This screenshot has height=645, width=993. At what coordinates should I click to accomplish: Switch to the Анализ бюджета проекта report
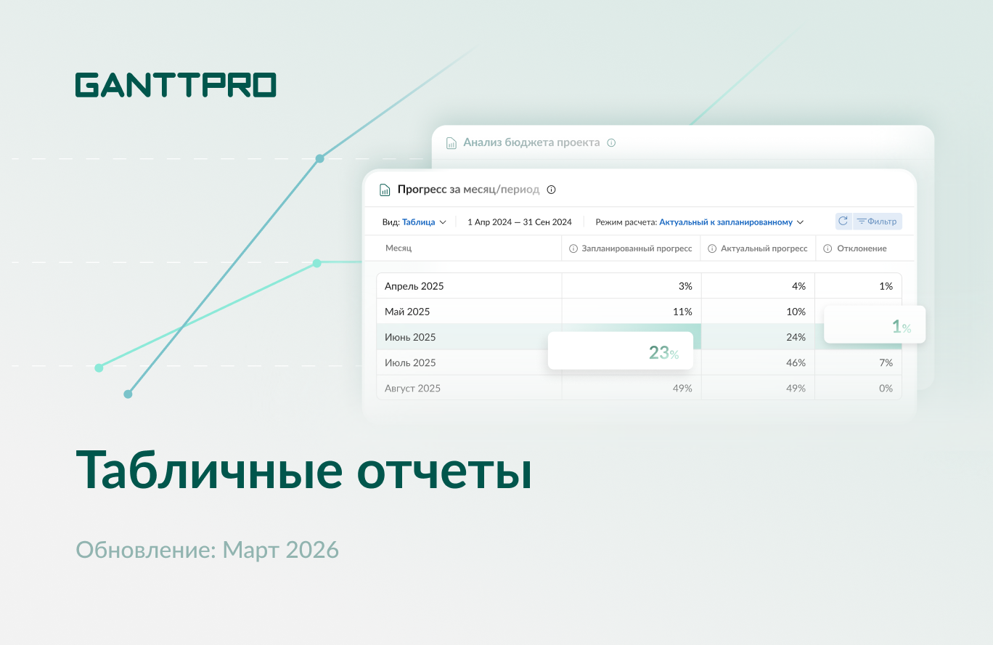(x=532, y=142)
